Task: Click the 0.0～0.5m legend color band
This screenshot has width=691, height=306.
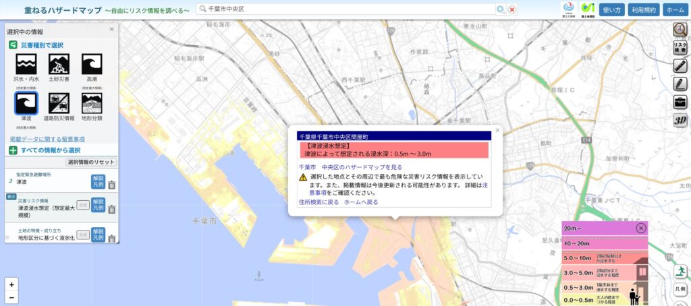Action: click(x=605, y=301)
